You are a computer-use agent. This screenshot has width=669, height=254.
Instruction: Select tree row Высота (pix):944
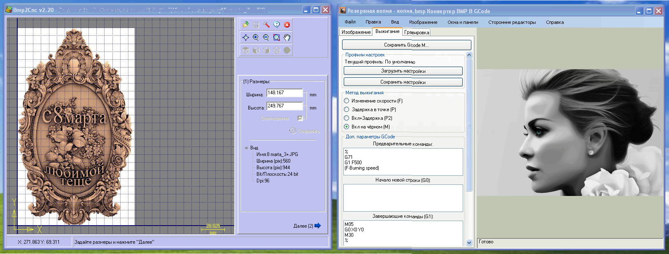[x=273, y=168]
